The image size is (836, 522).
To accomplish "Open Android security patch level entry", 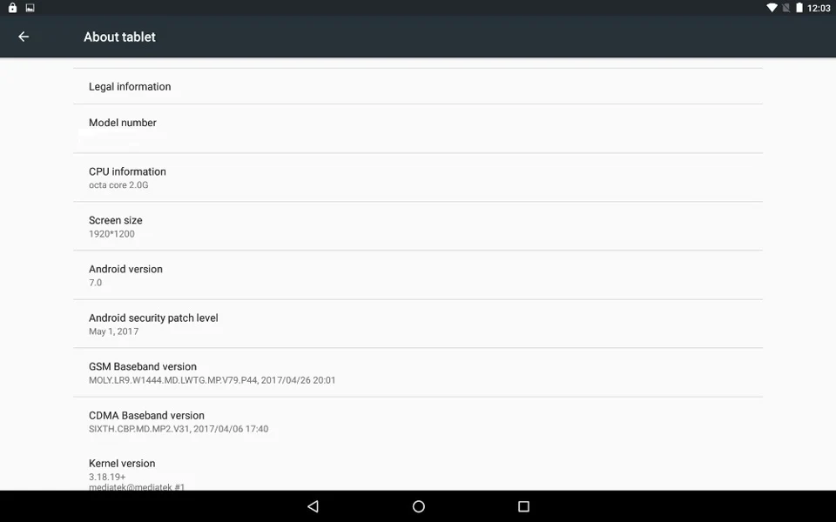I will point(418,324).
